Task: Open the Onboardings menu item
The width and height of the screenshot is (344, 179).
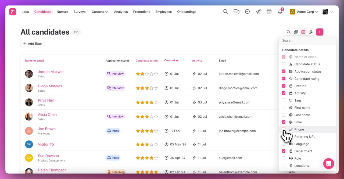Action: (187, 12)
